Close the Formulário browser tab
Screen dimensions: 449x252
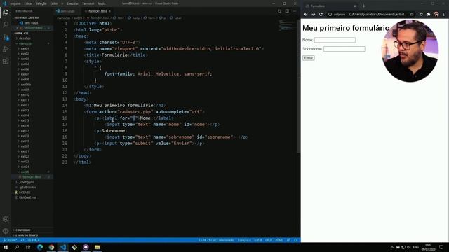click(x=355, y=6)
